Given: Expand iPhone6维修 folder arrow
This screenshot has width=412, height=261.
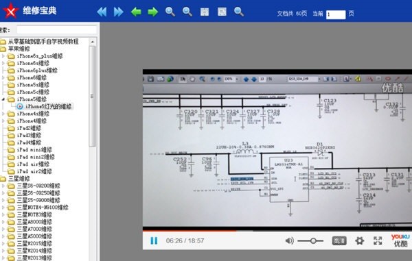Looking at the screenshot, I should [3, 77].
